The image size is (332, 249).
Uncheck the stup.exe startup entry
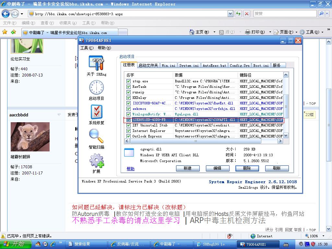[x=128, y=81]
